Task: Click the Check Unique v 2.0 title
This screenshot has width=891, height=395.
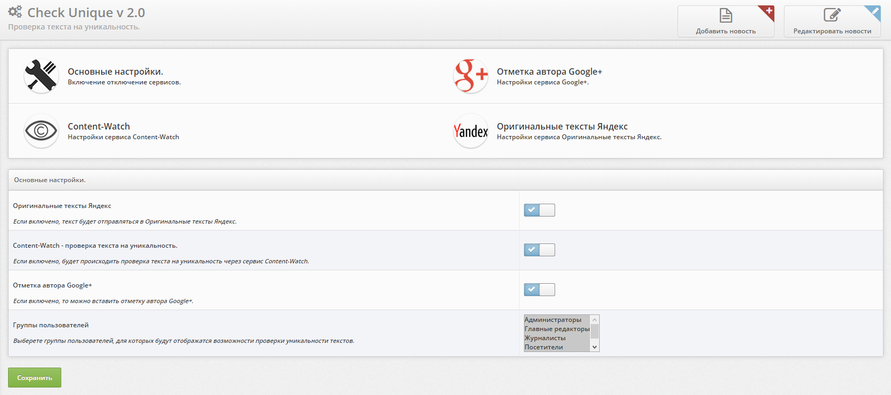Action: tap(86, 12)
